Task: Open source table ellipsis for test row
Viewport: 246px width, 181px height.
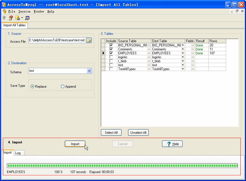Action: pos(149,65)
